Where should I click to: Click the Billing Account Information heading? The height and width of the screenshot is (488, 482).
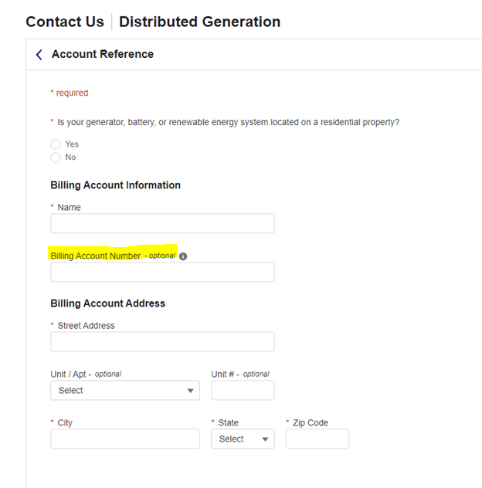(x=115, y=185)
